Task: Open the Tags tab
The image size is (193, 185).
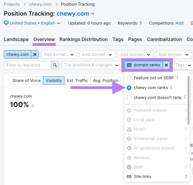Action: pyautogui.click(x=118, y=39)
